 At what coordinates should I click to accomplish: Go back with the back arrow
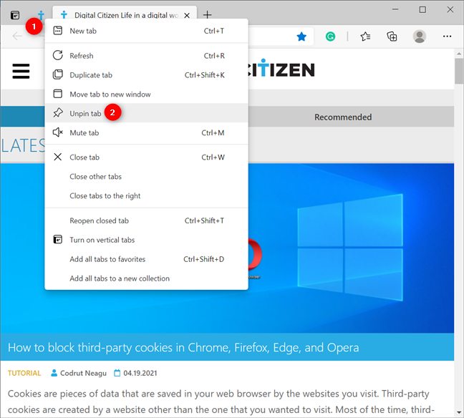coord(17,36)
